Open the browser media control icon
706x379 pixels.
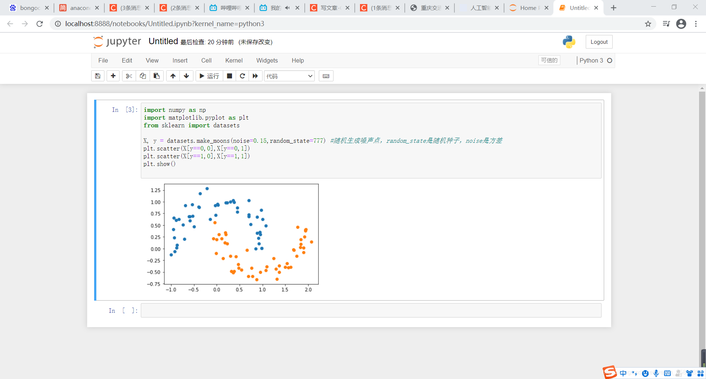pos(666,24)
